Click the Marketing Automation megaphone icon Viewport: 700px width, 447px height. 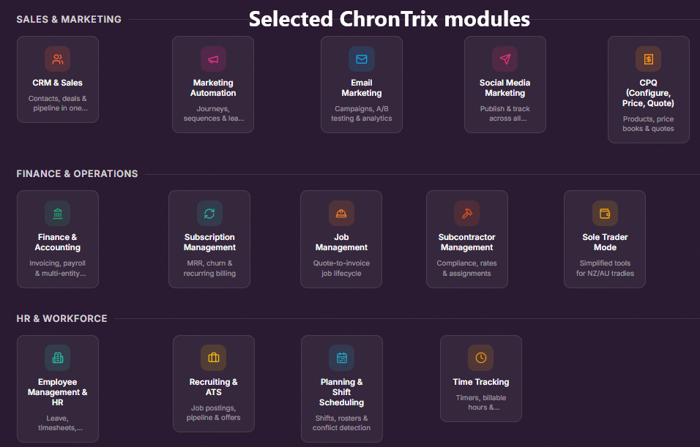213,59
